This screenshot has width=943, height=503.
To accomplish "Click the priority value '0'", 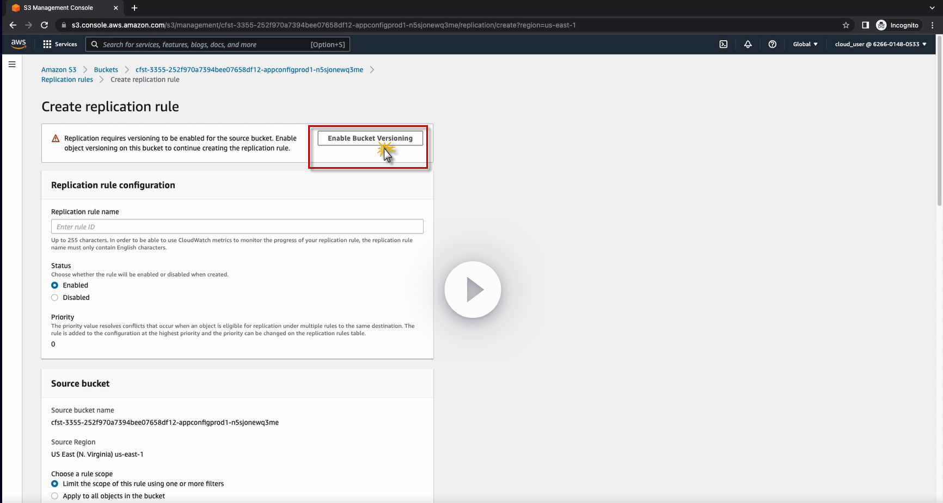I will click(53, 344).
